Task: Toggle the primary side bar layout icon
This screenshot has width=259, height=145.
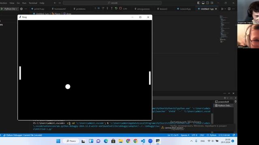Action: point(199,3)
